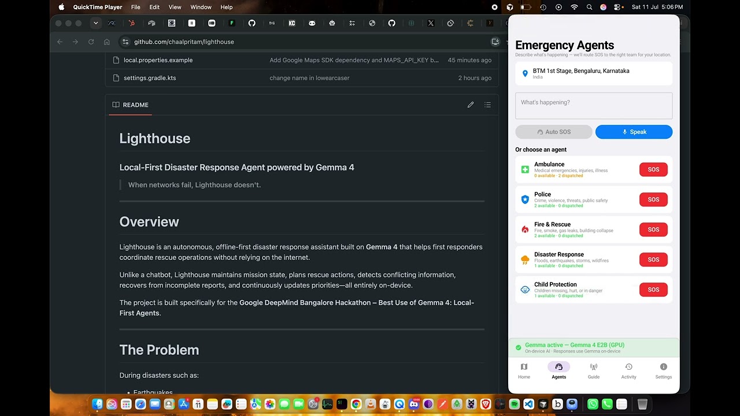The image size is (740, 416).
Task: Open WhatsApp from the Dock
Action: click(593, 404)
